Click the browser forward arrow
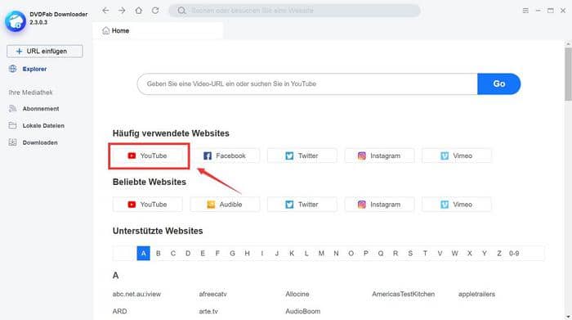 coord(122,11)
